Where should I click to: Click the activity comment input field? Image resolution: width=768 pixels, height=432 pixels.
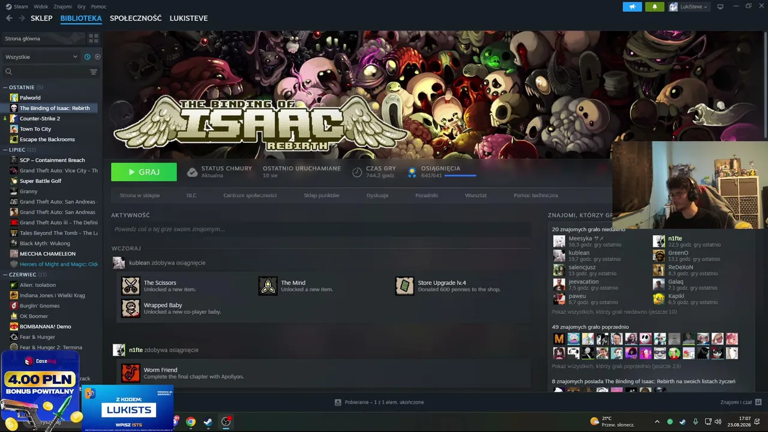click(x=321, y=229)
